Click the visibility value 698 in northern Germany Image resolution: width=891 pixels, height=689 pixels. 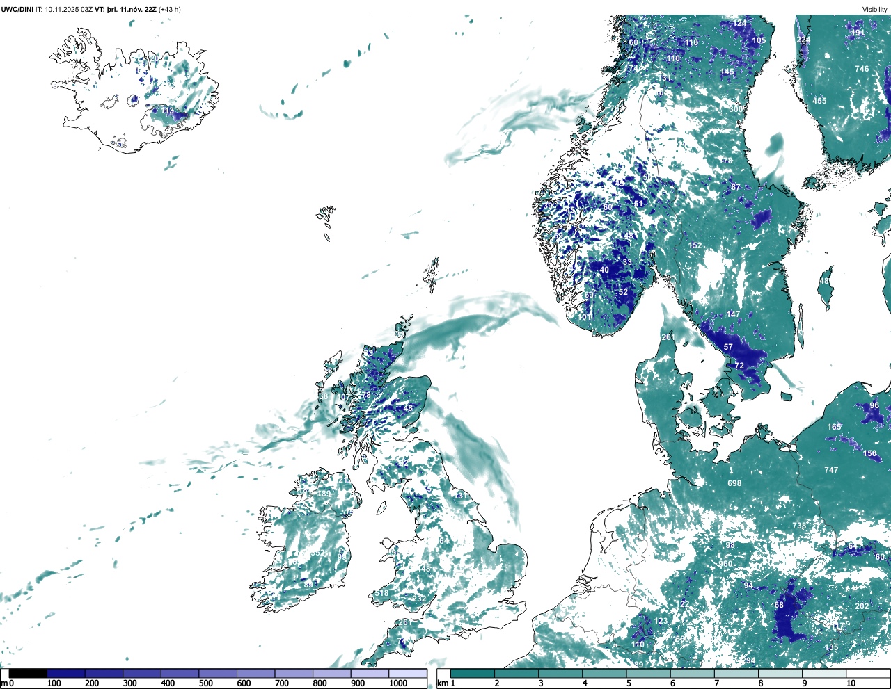point(734,483)
